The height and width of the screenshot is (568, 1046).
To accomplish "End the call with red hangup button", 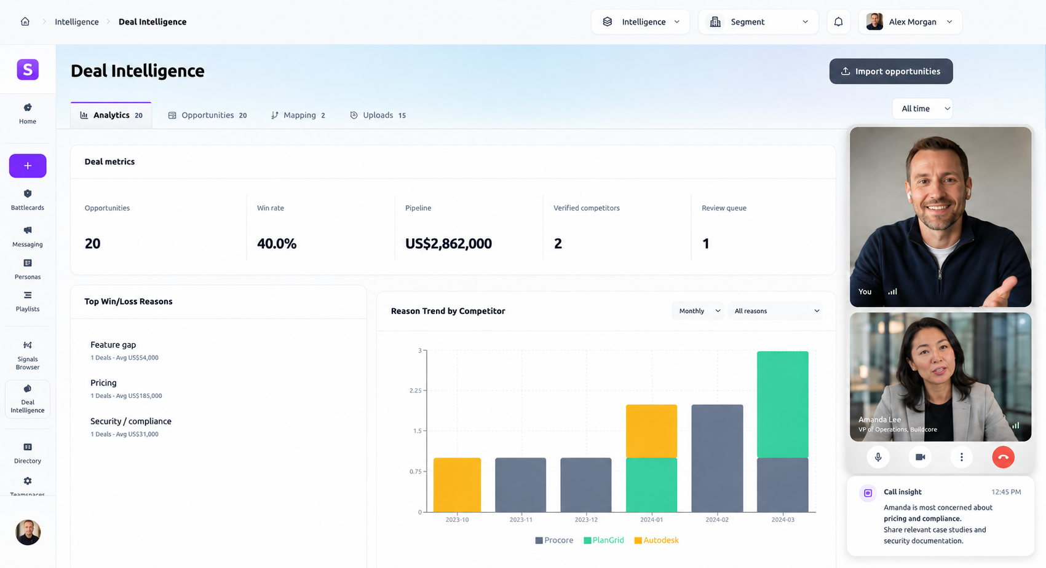I will pyautogui.click(x=1003, y=457).
